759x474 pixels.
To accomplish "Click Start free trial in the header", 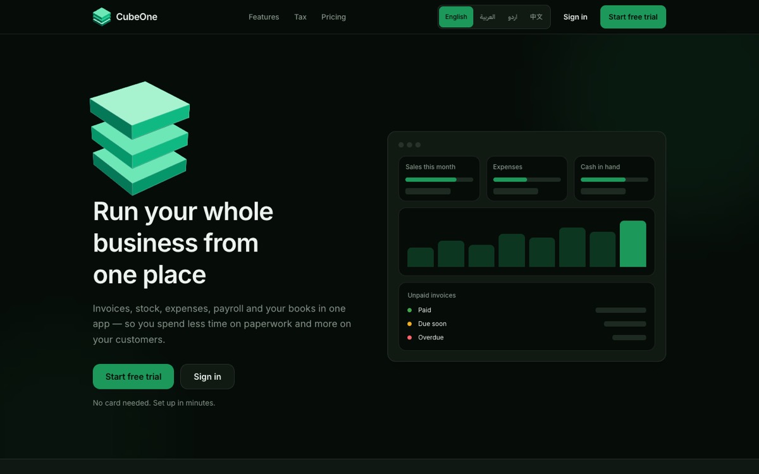I will [x=633, y=17].
